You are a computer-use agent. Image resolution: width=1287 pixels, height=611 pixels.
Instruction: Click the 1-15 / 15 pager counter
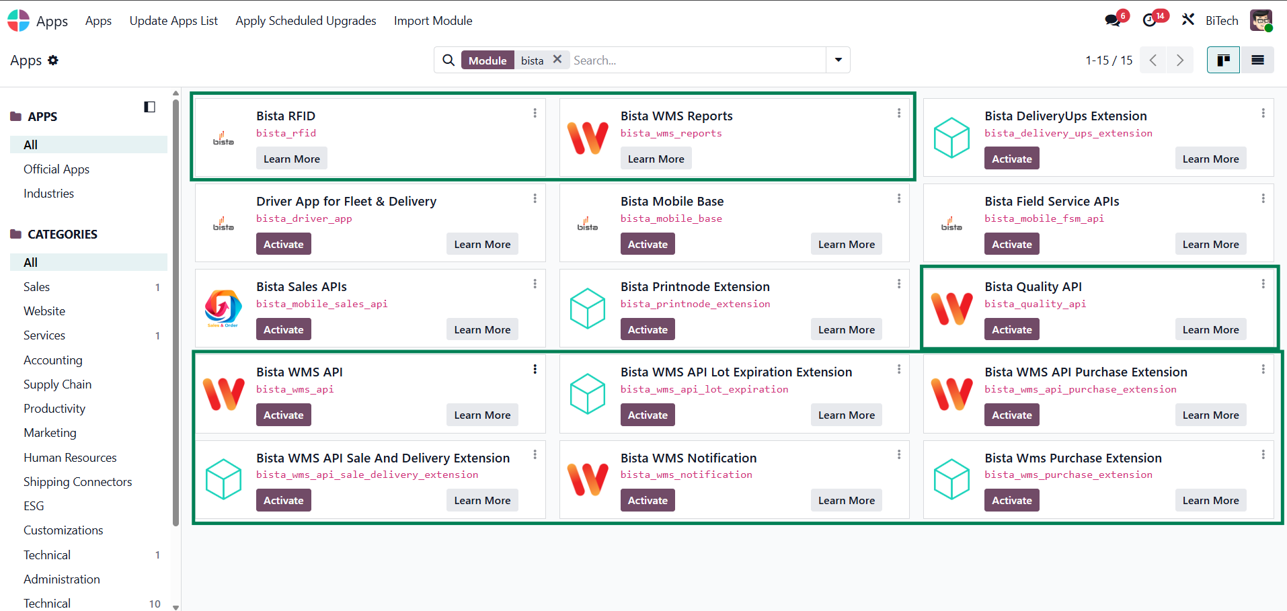click(1109, 60)
